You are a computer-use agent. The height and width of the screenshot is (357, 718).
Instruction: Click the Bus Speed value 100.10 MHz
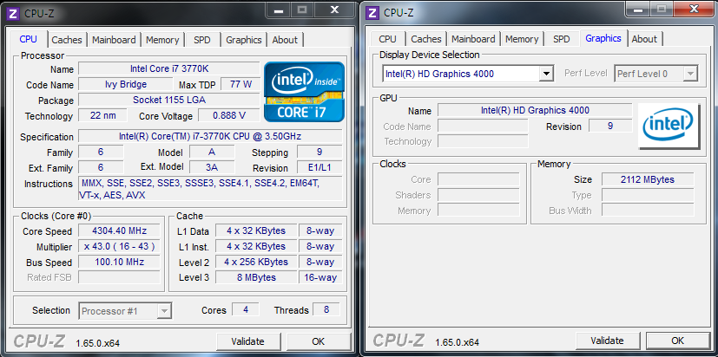[119, 262]
